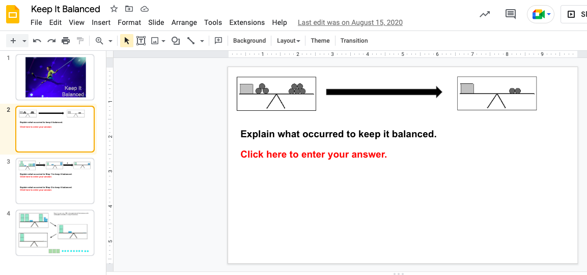
Task: Open the comment history icon
Action: [x=511, y=14]
